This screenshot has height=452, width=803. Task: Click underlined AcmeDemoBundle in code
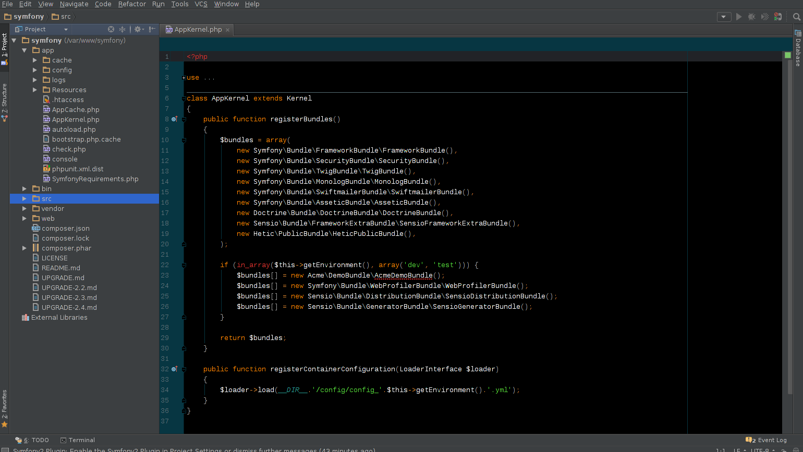[404, 275]
